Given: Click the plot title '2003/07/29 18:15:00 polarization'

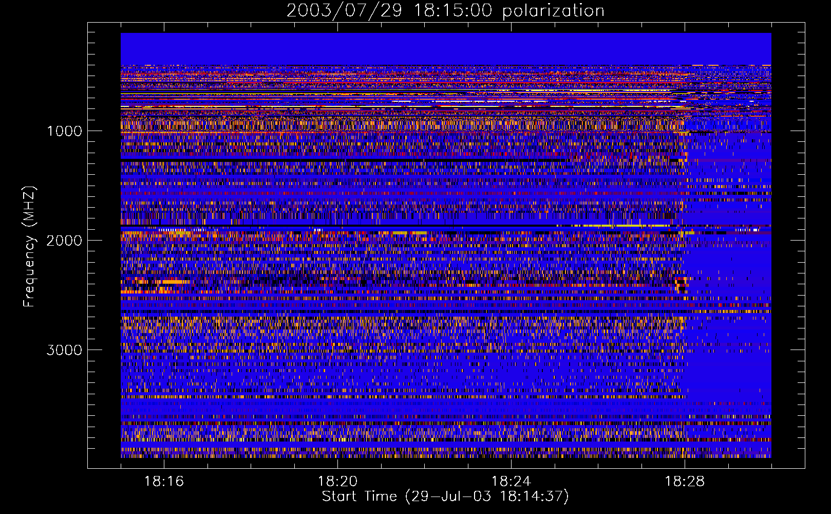Looking at the screenshot, I should point(445,11).
